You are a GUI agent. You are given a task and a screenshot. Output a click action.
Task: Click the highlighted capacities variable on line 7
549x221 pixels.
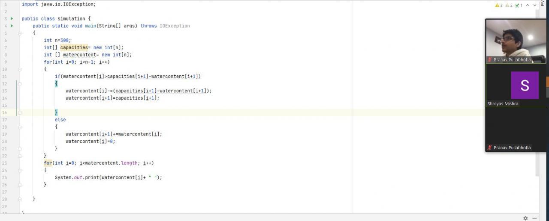pos(74,47)
